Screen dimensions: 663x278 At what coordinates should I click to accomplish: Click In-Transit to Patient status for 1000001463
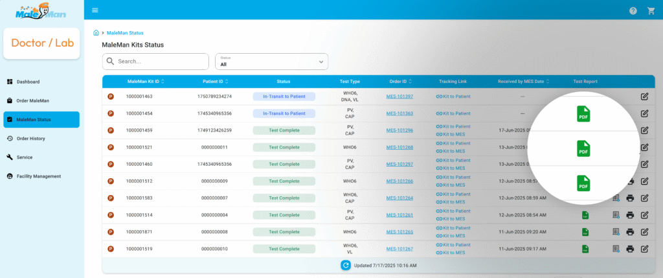284,97
